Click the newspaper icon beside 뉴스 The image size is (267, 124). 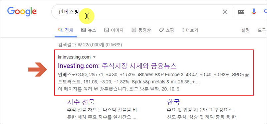pyautogui.click(x=83, y=30)
